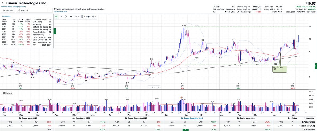Click the Acc/Dis Rating A- row
Screen dimensions: 317x131
point(42,35)
